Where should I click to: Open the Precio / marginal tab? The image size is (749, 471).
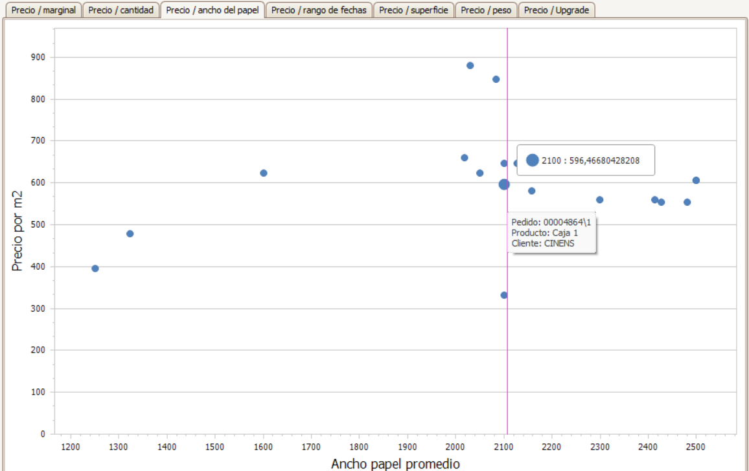[43, 10]
